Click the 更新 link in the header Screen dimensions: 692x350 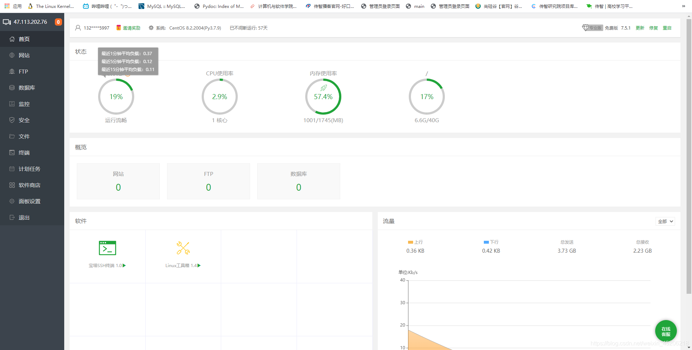640,28
